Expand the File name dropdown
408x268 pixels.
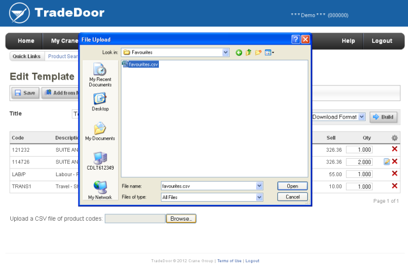coord(259,186)
